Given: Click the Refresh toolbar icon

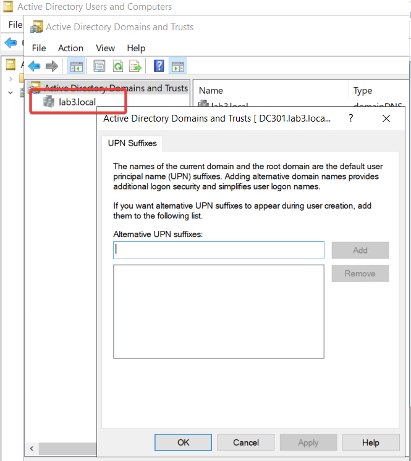Looking at the screenshot, I should (118, 66).
